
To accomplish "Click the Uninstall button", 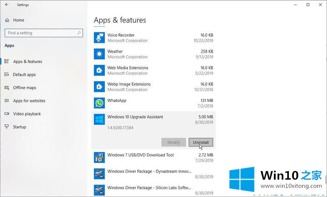I will [201, 142].
